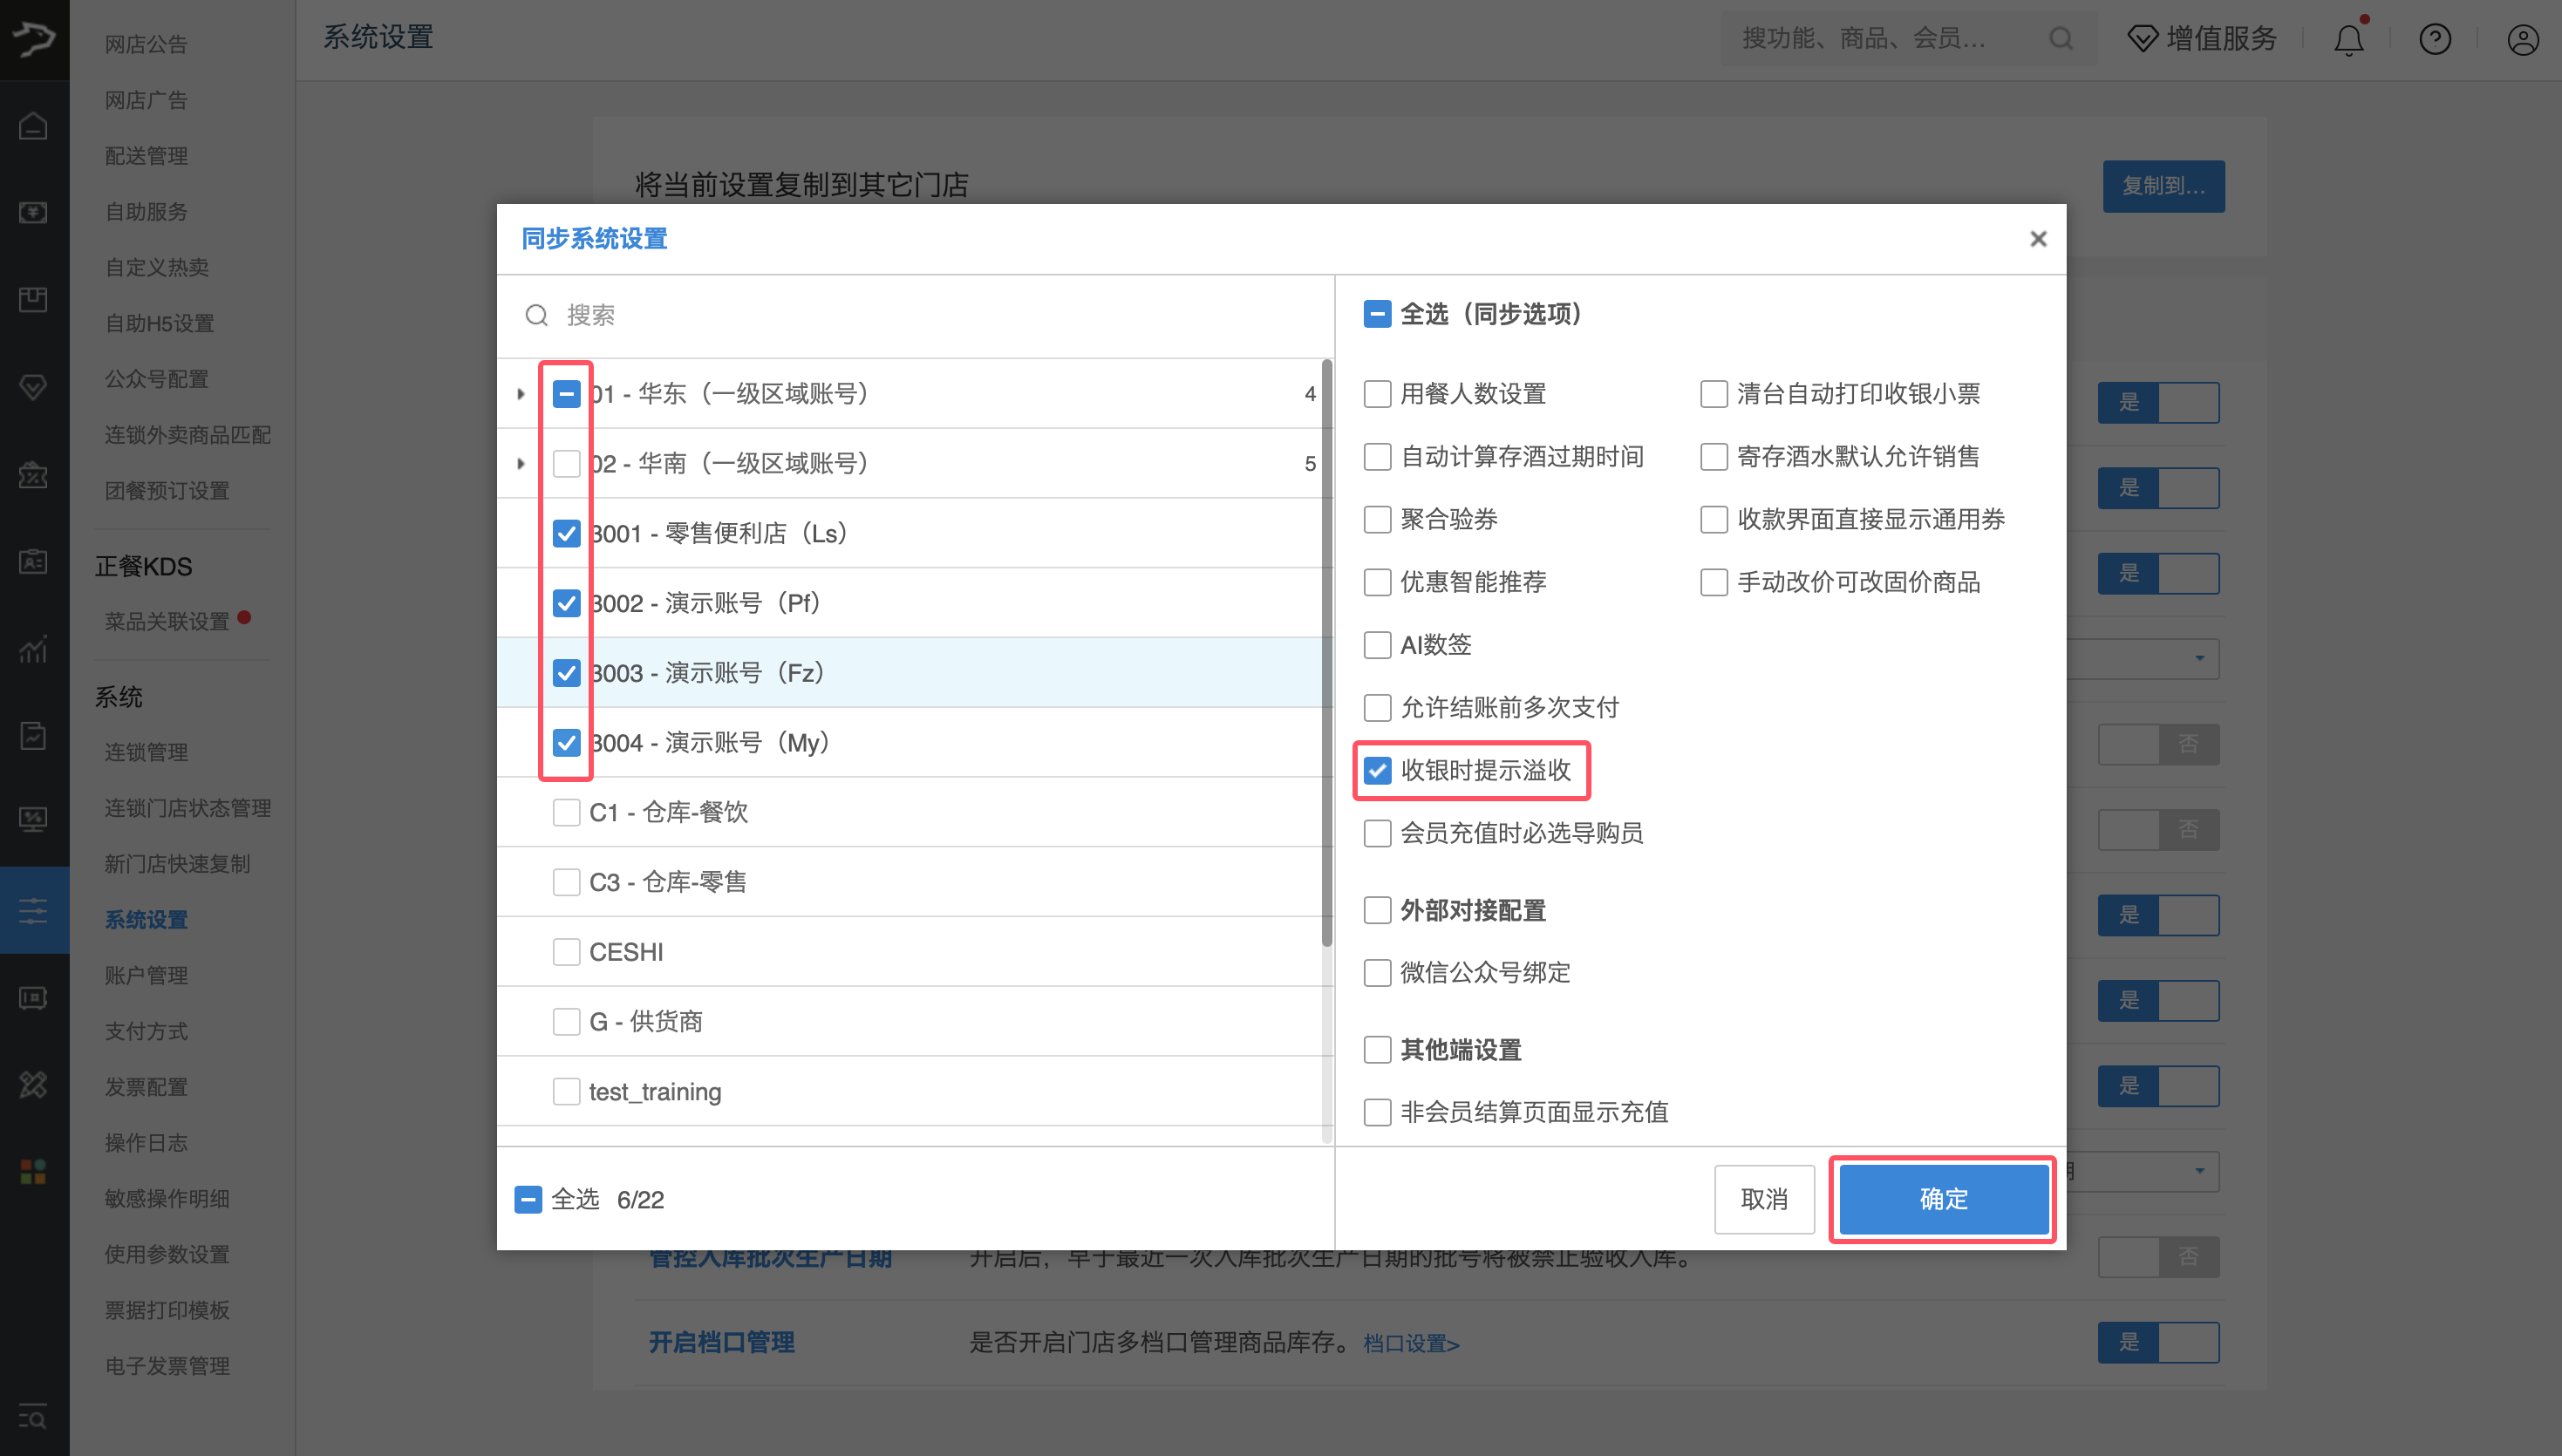The width and height of the screenshot is (2562, 1456).
Task: Open 网店公告 menu item
Action: click(146, 44)
